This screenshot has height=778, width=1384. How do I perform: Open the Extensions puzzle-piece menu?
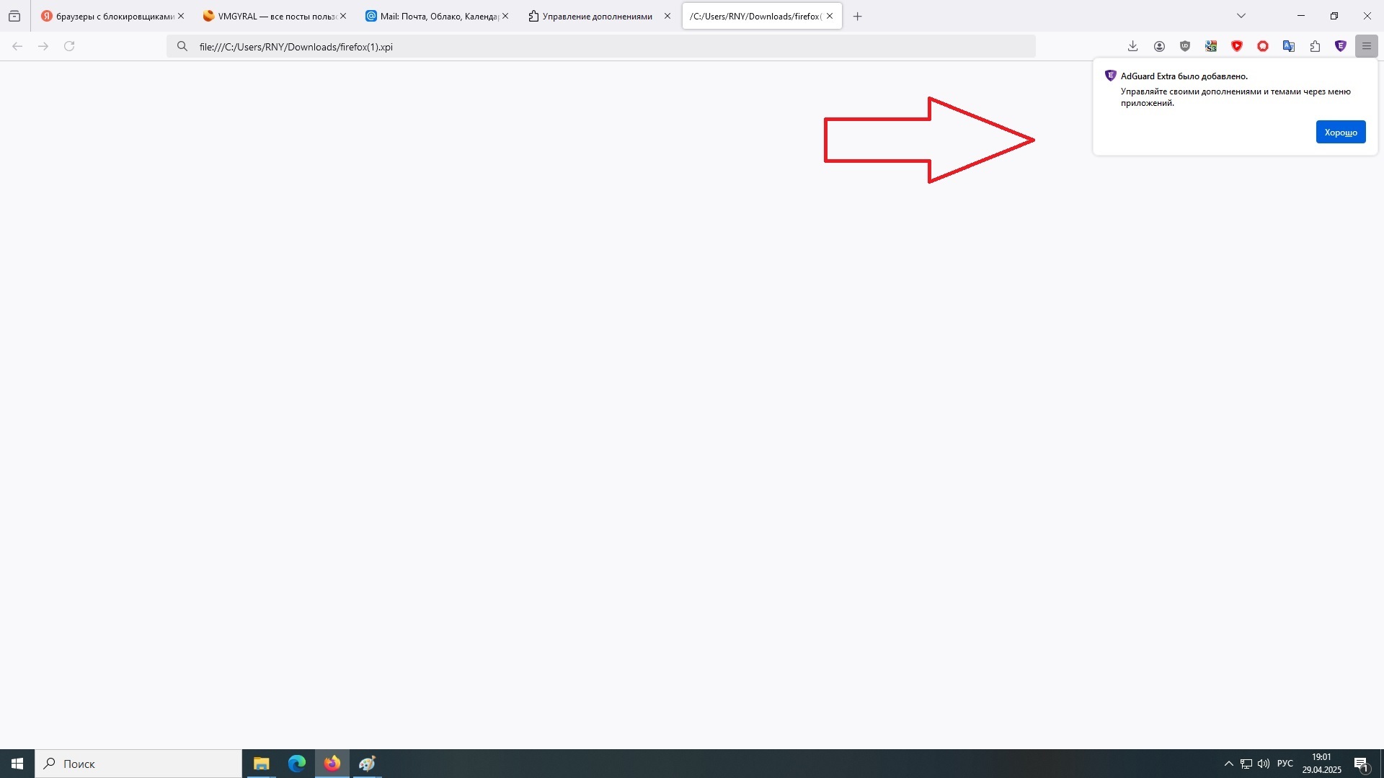click(x=1315, y=46)
